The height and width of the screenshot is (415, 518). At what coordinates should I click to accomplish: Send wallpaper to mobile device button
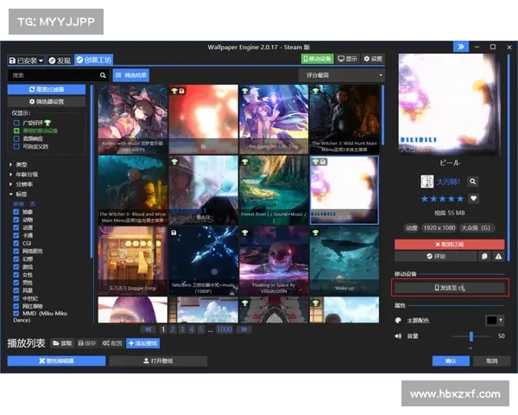(x=450, y=288)
